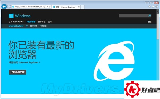This screenshot has width=160, height=99.
Task: Click the browser Forward arrow button
Action: (x=9, y=7)
